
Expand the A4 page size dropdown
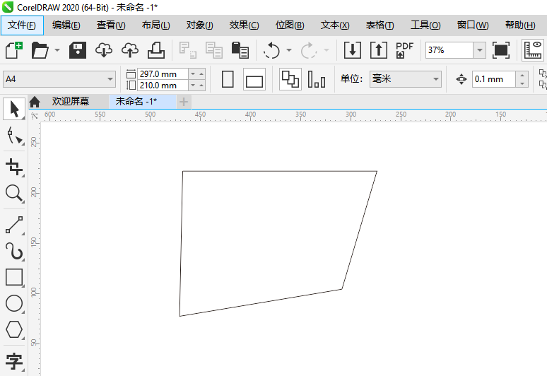click(x=110, y=80)
